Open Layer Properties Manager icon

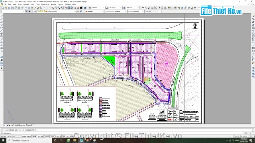coord(35,12)
